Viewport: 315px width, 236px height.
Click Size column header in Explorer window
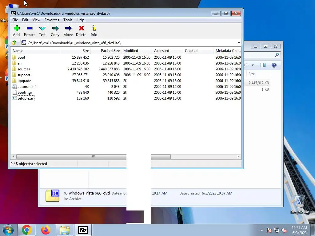[x=259, y=74]
